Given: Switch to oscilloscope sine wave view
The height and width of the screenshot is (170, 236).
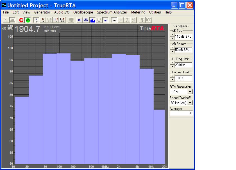Looking at the screenshot, I should (x=6, y=20).
